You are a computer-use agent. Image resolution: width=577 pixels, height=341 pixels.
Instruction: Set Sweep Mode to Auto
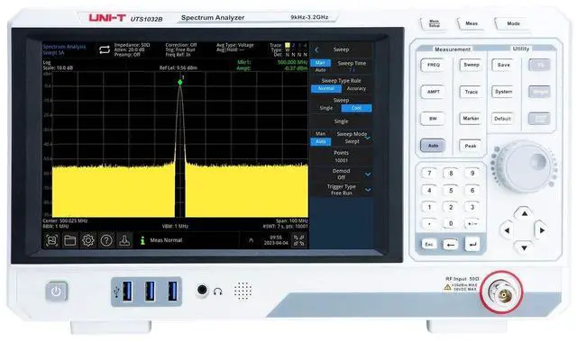(x=321, y=141)
